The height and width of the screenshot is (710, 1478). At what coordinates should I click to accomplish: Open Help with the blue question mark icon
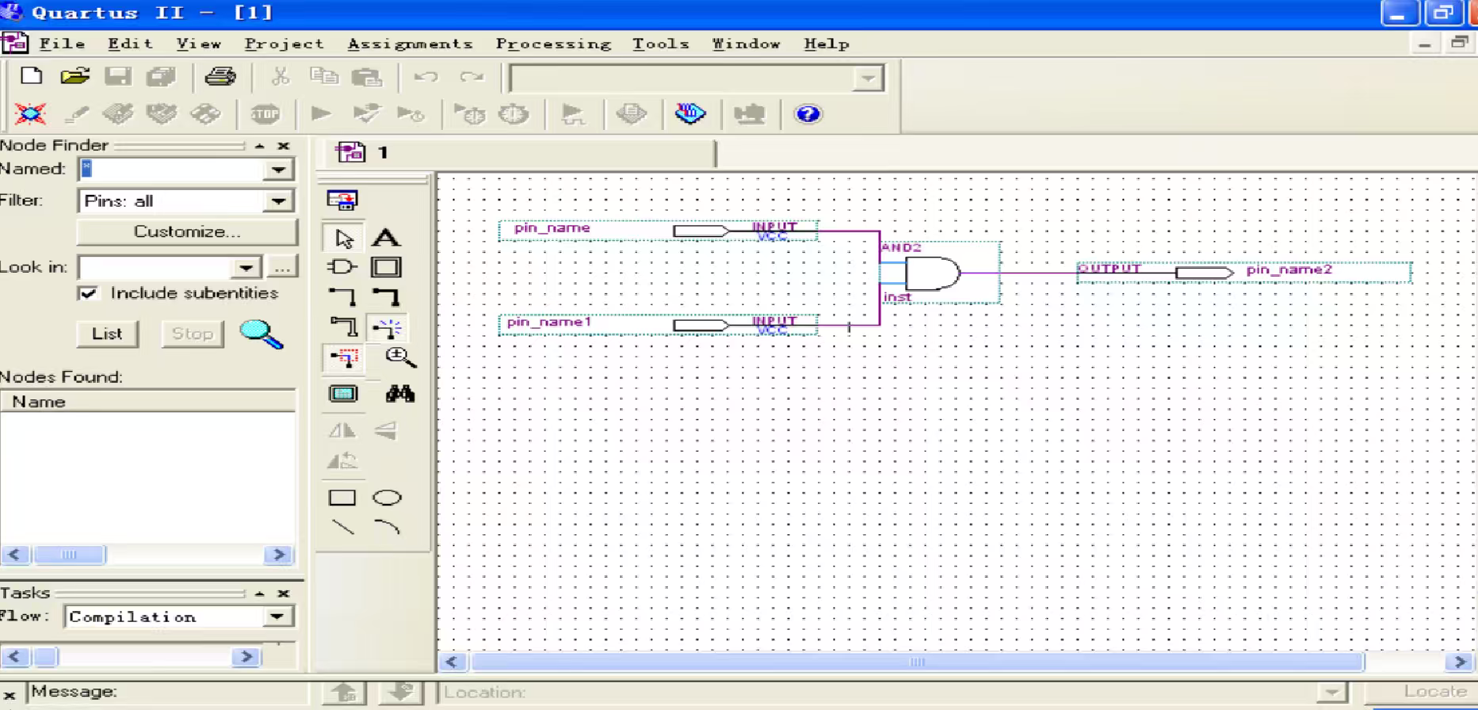point(808,114)
